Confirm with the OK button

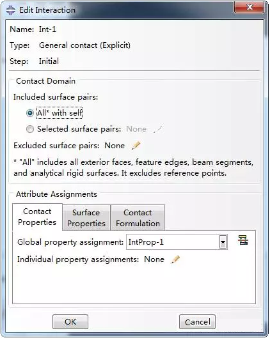pyautogui.click(x=70, y=322)
